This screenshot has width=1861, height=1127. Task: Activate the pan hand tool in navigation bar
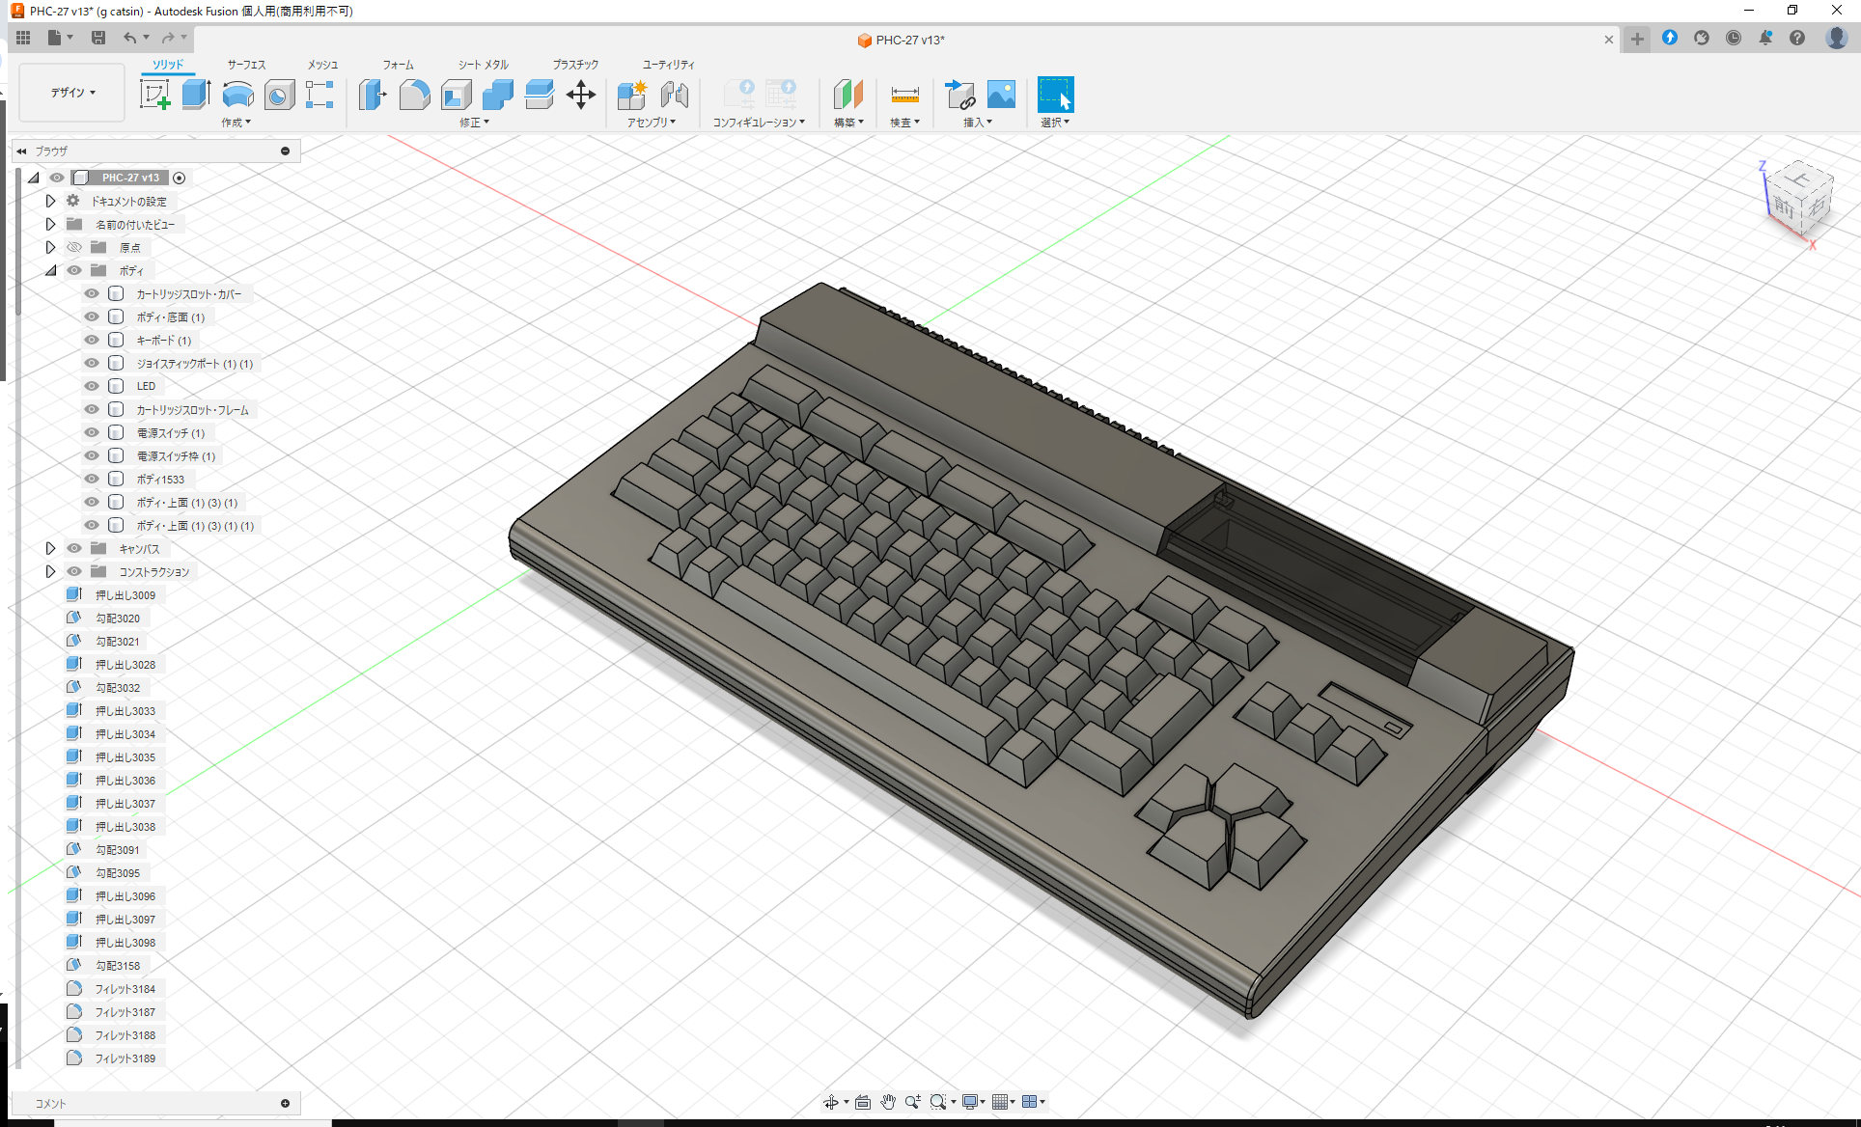887,1101
